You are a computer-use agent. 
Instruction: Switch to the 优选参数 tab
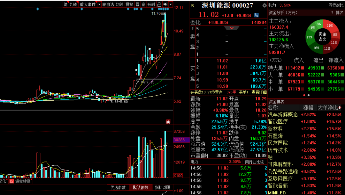pyautogui.click(x=118, y=188)
